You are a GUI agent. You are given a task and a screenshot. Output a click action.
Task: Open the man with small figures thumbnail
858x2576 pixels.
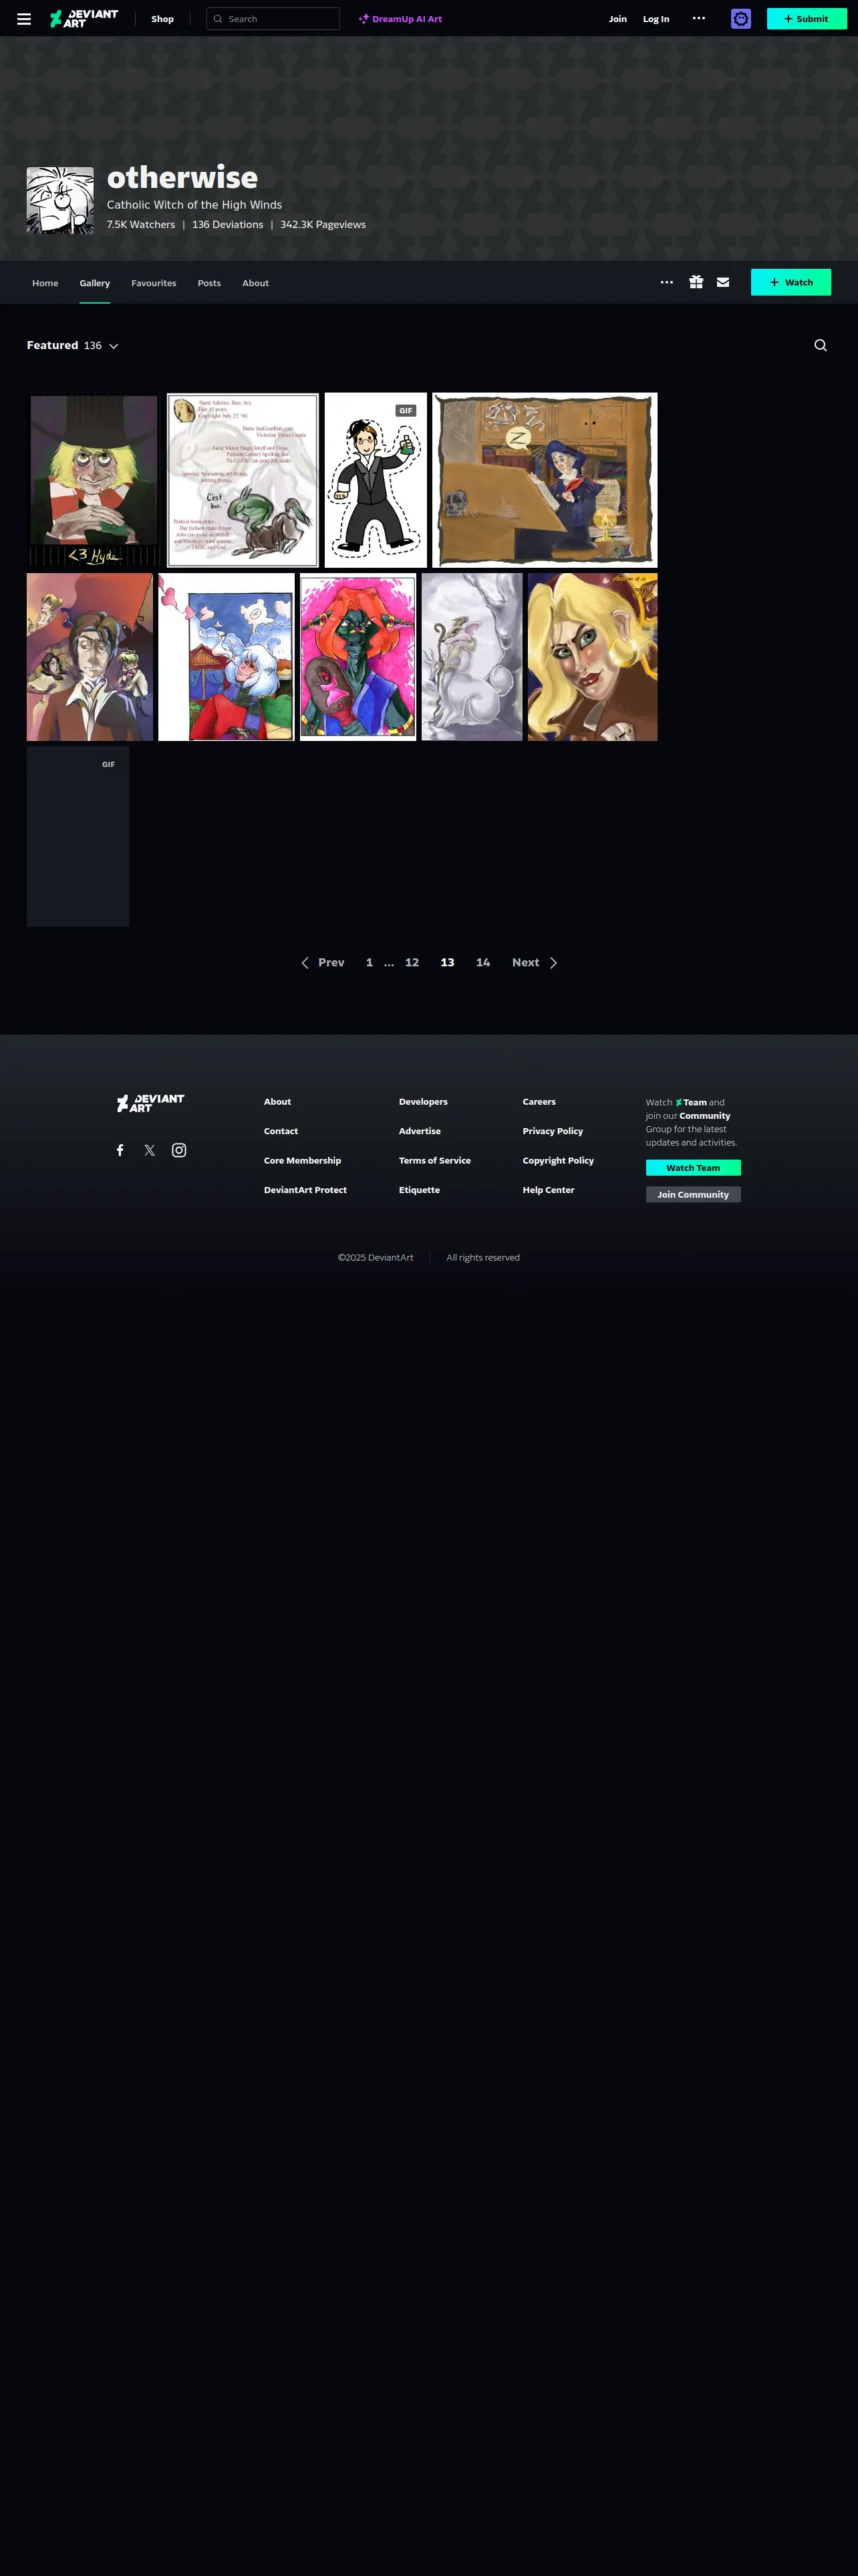90,657
